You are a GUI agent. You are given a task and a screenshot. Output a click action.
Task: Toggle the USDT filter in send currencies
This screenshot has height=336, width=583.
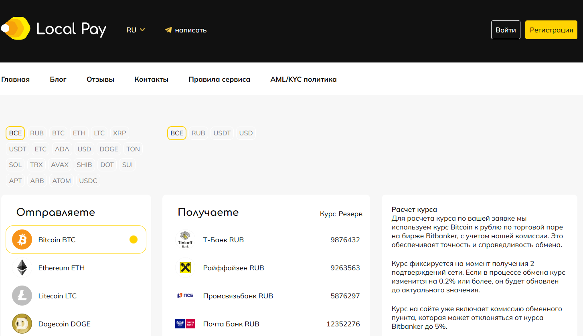click(x=18, y=149)
